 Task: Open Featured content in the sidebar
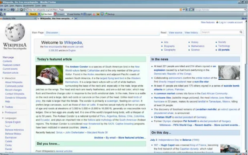11,65
